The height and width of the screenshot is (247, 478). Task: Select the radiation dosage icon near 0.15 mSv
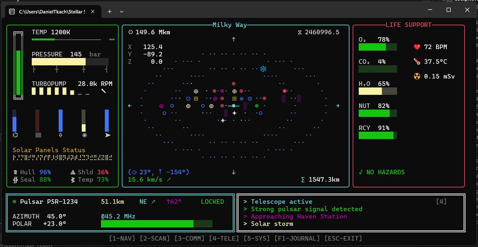[417, 76]
